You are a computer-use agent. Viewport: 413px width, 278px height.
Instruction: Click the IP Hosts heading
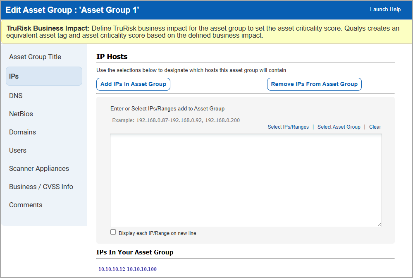pos(111,56)
